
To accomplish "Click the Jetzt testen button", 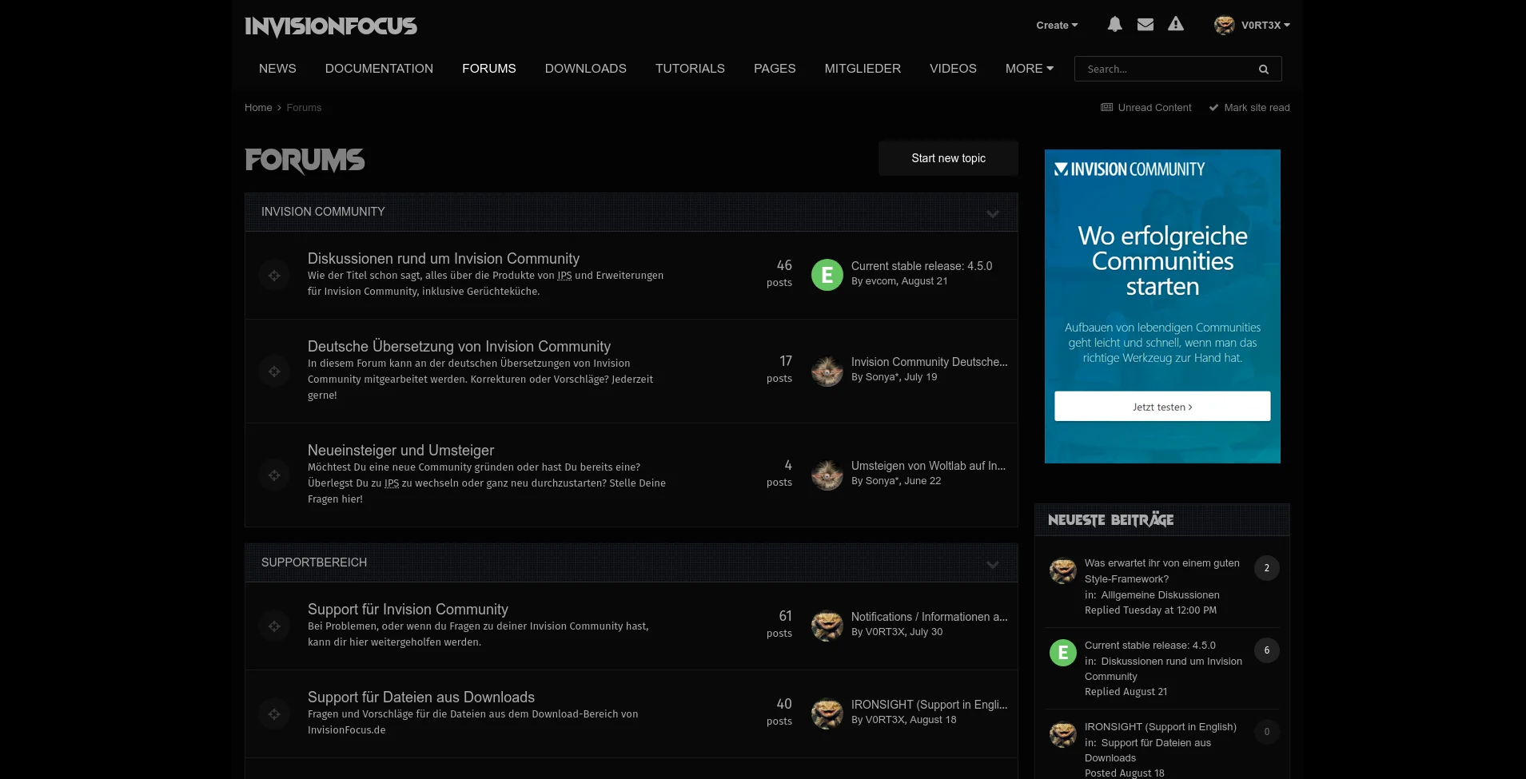I will pyautogui.click(x=1161, y=407).
